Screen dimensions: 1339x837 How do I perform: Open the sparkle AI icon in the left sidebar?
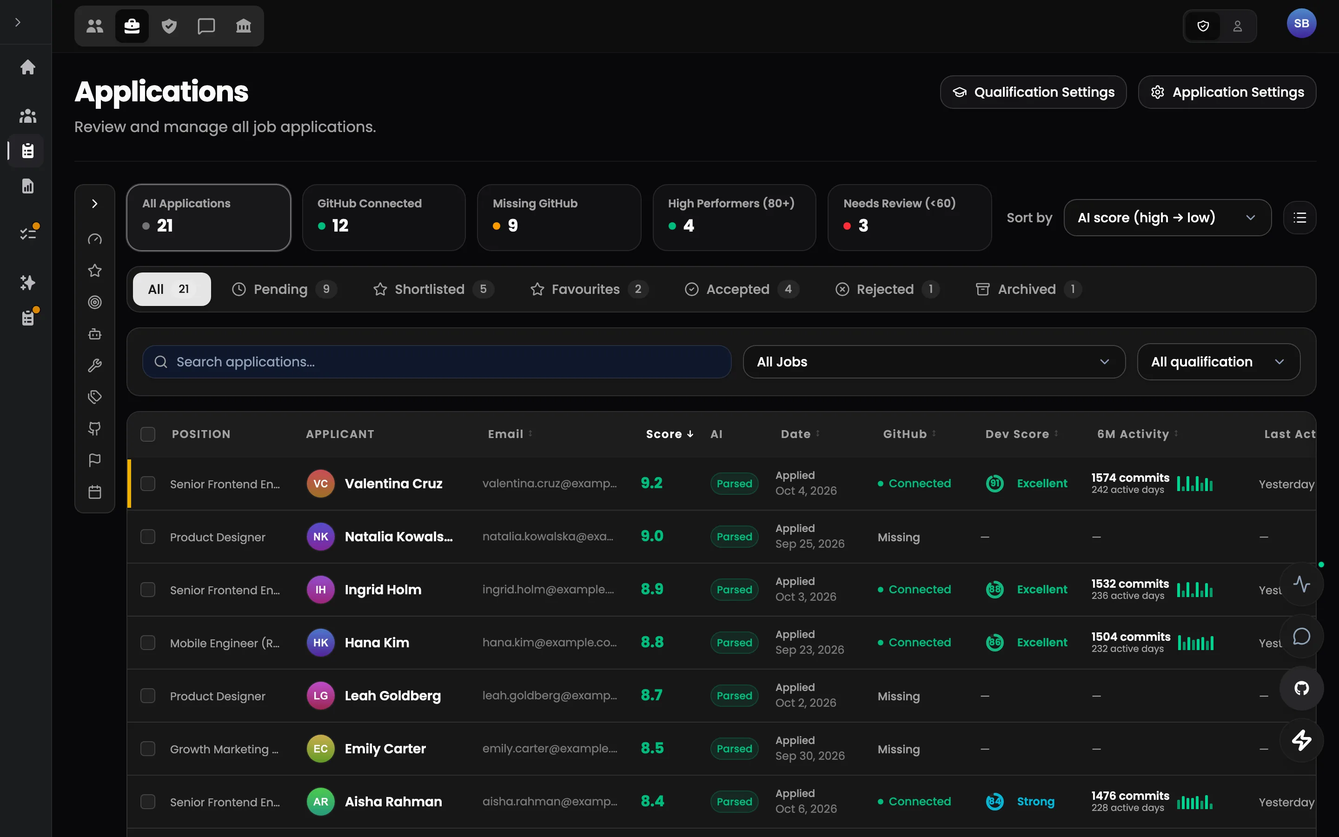28,283
